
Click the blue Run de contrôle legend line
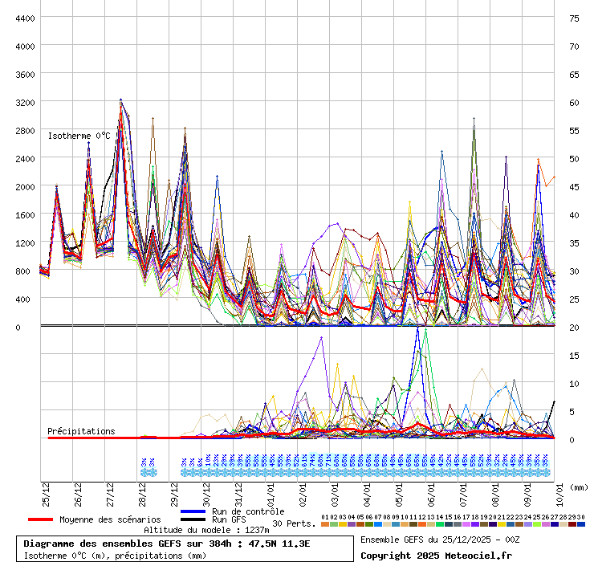[193, 511]
